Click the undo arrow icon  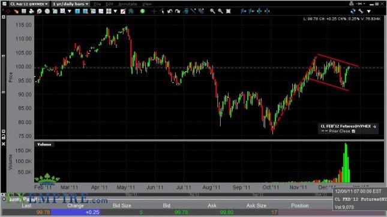point(170,11)
